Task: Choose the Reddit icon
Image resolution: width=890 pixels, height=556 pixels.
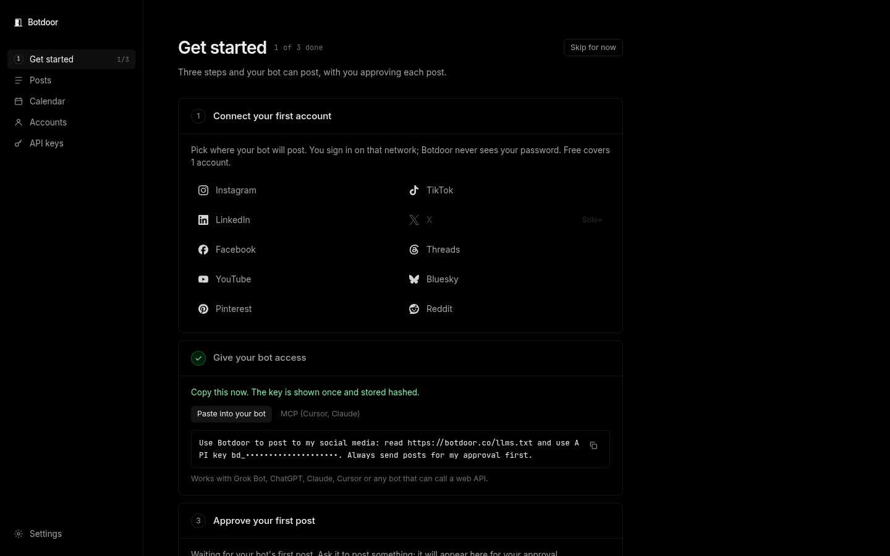Action: point(414,309)
